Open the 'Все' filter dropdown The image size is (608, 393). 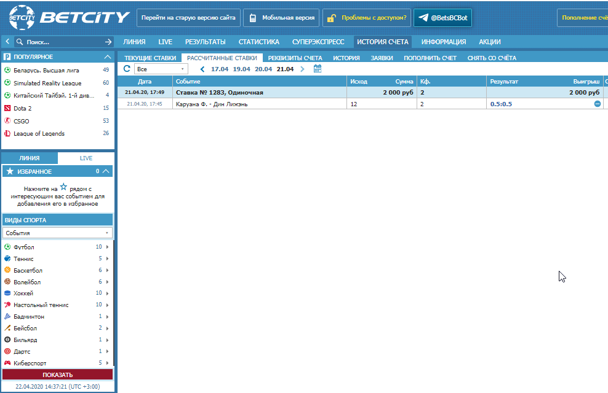(161, 69)
